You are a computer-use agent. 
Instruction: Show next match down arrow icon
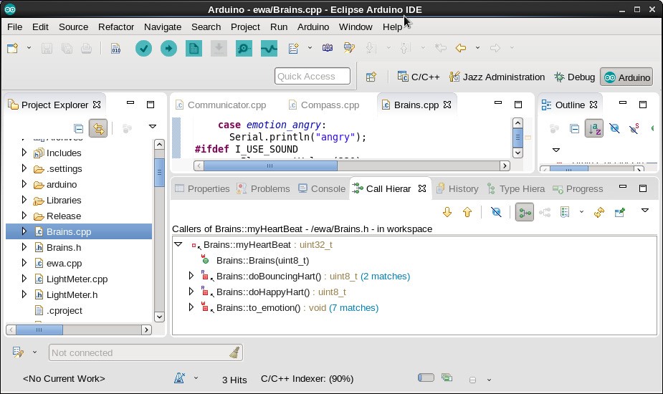coord(447,212)
